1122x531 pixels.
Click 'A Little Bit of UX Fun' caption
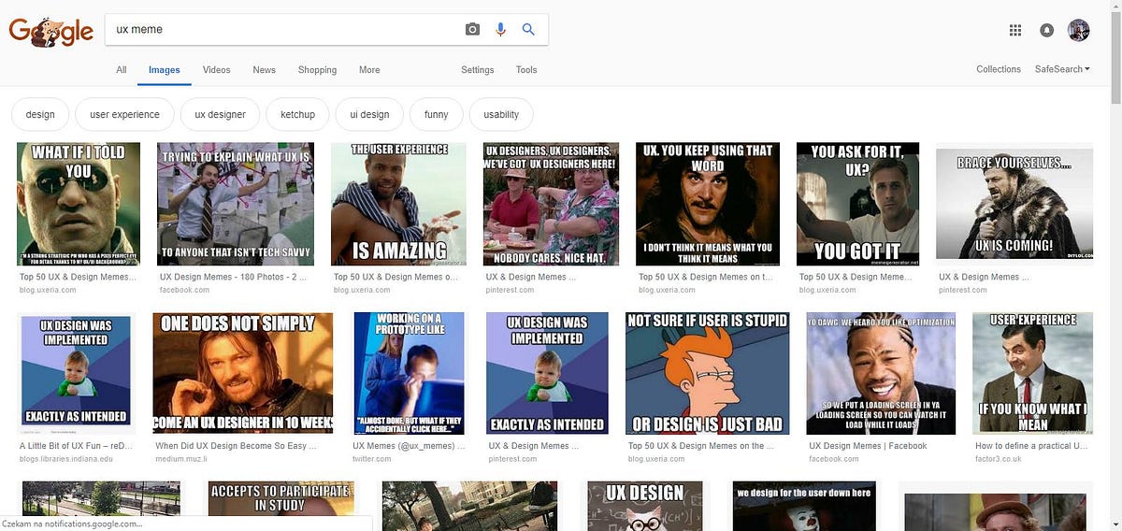coord(77,446)
